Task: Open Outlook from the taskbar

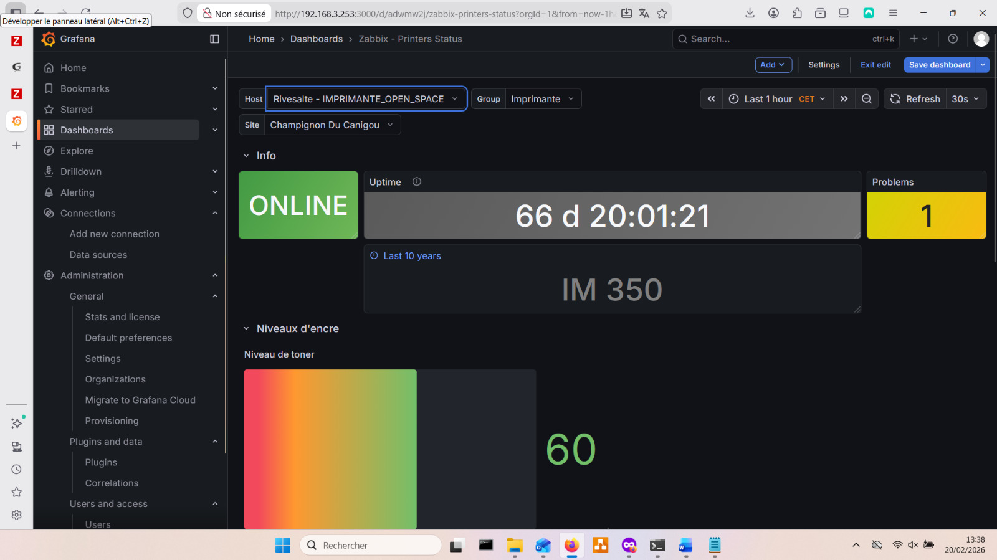Action: [x=543, y=546]
